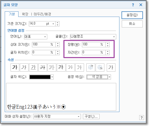Decrease 자간 with down arrow

point(108,54)
